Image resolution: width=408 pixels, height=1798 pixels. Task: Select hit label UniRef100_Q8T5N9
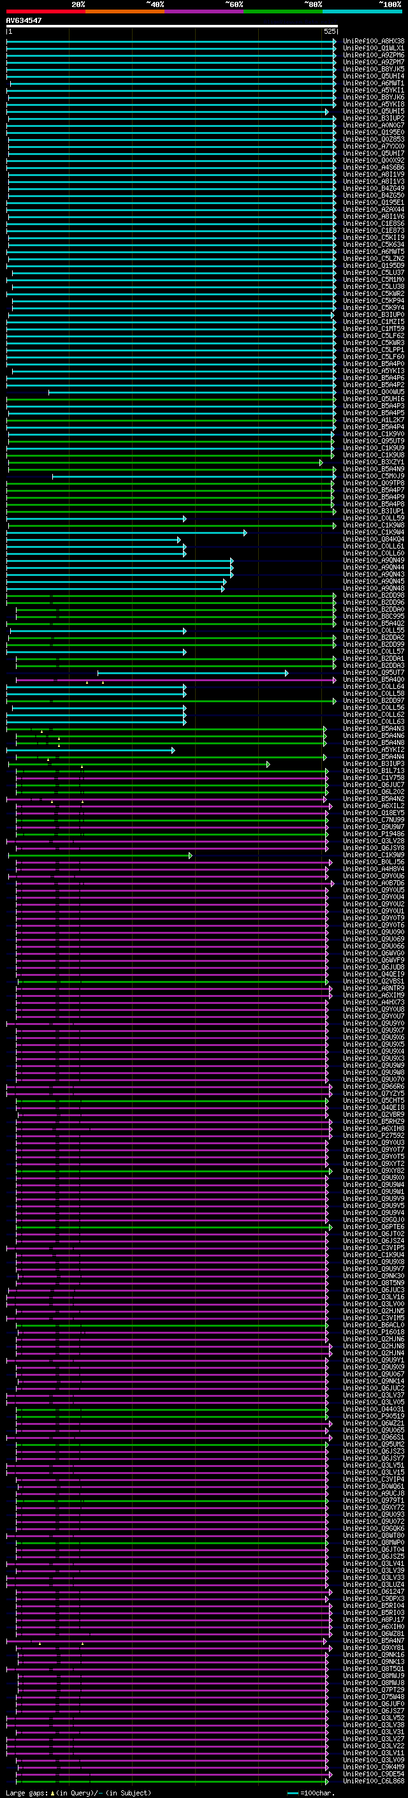(x=374, y=1283)
